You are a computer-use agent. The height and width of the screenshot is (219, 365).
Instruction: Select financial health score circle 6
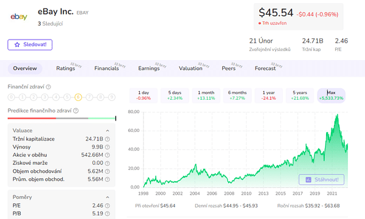click(78, 97)
